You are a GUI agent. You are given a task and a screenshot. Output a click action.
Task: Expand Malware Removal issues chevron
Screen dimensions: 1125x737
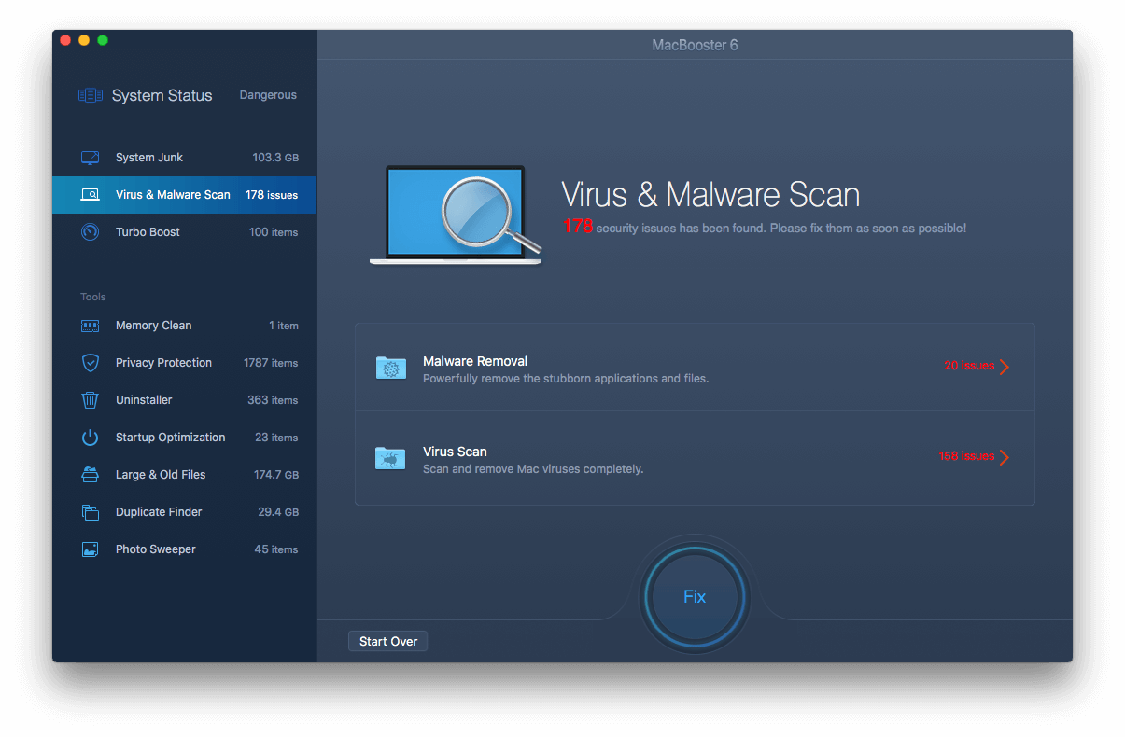coord(1005,367)
